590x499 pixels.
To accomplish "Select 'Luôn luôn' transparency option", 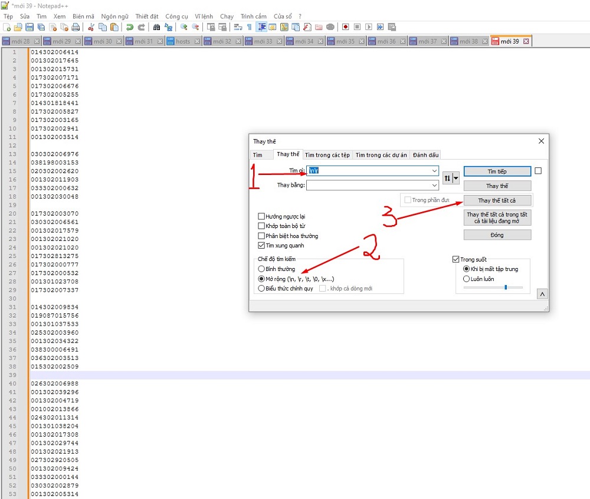I will click(466, 279).
